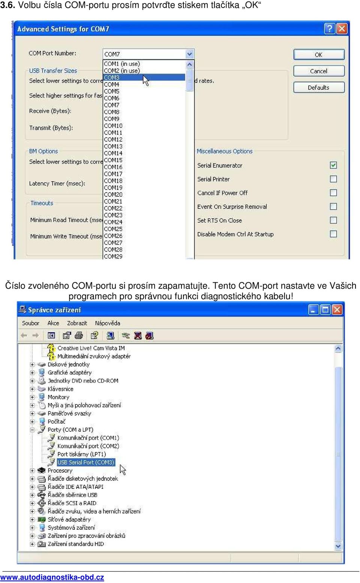Screen dimensions: 360x583
Task: Select the Počítač tree row
Action: click(x=56, y=422)
